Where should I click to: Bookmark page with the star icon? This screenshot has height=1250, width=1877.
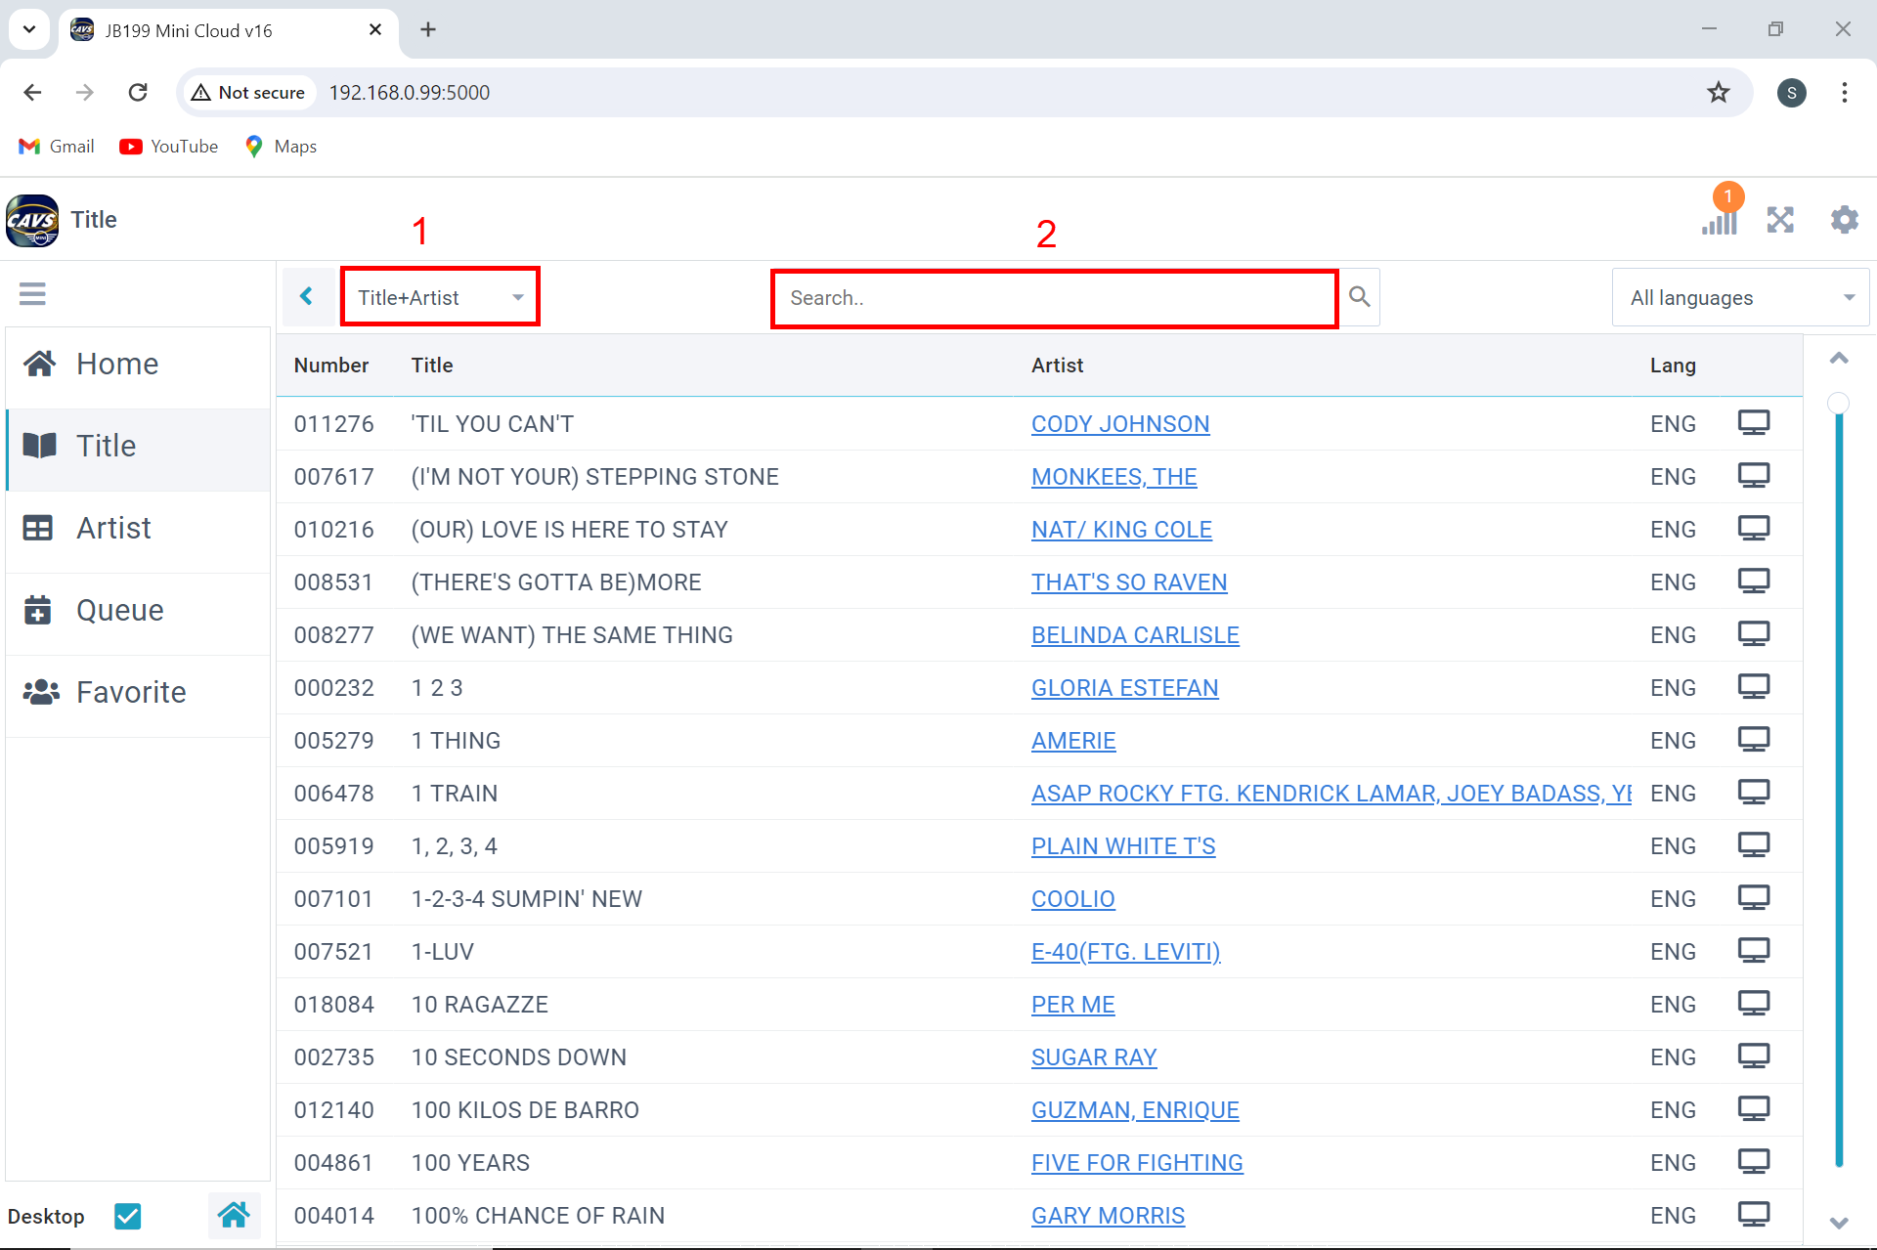(x=1718, y=93)
